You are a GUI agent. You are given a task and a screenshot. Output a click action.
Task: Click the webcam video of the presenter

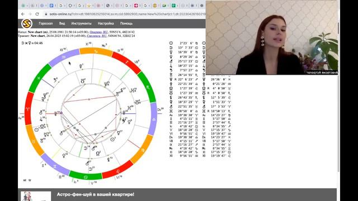[272, 37]
